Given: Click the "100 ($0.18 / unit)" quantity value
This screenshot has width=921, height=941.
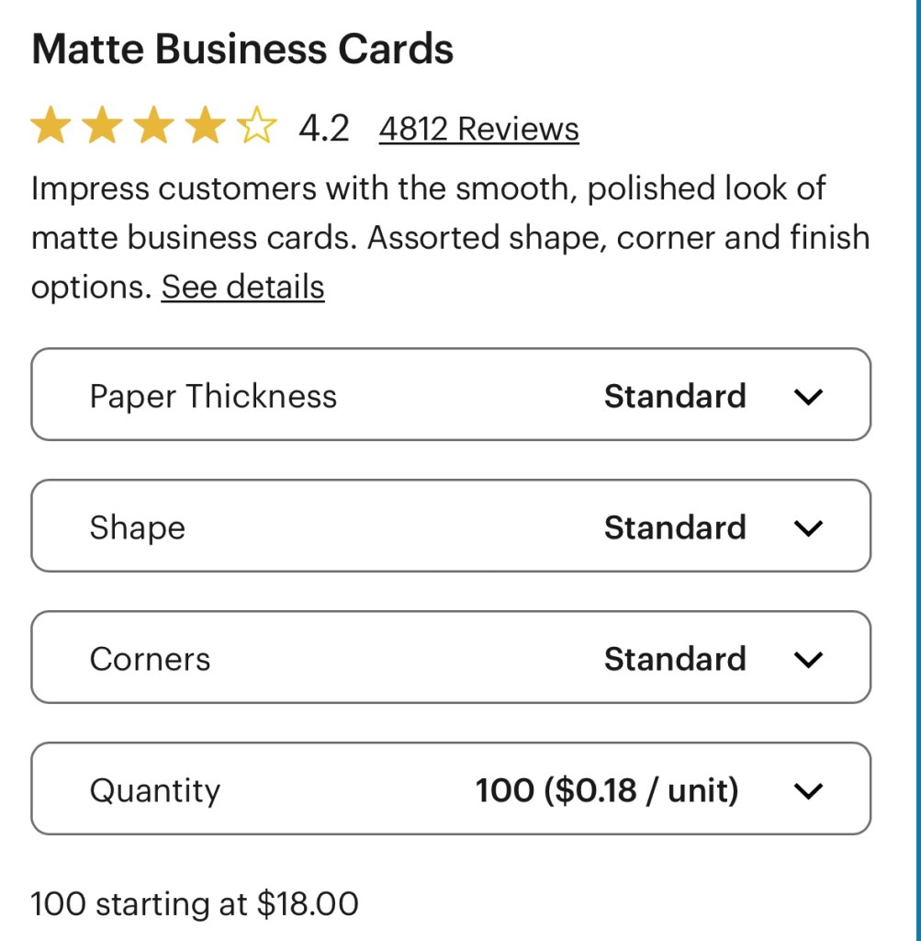Looking at the screenshot, I should click(607, 790).
